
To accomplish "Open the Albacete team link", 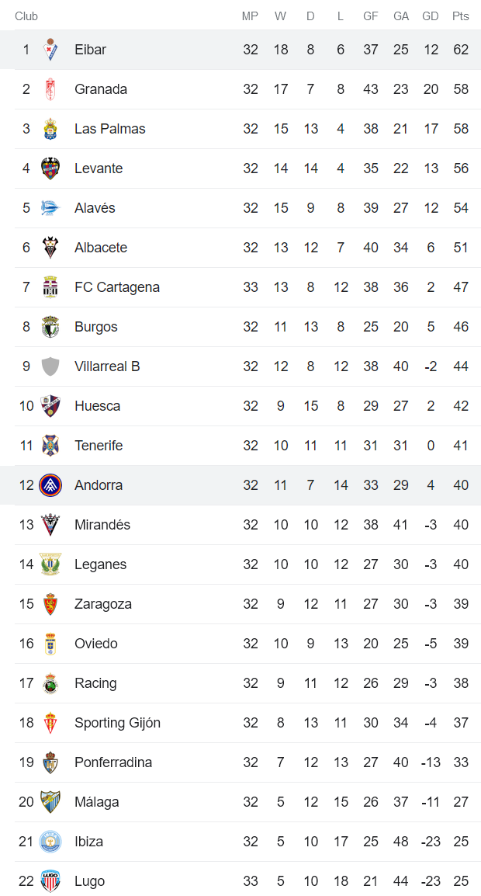I will click(101, 248).
